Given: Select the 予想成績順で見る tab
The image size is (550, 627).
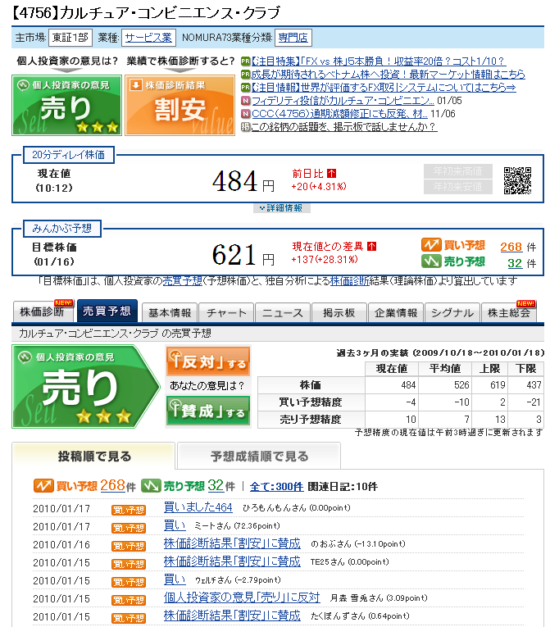Looking at the screenshot, I should [x=259, y=457].
